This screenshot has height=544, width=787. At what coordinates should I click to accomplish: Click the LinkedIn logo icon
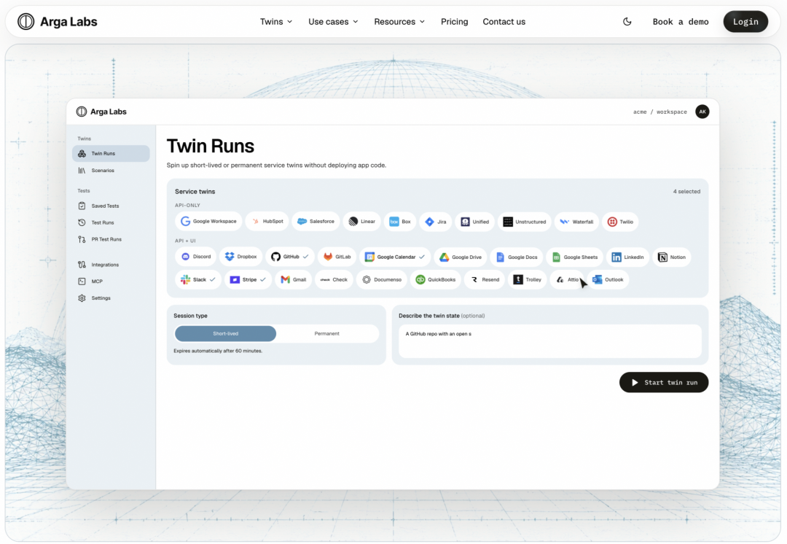coord(616,257)
